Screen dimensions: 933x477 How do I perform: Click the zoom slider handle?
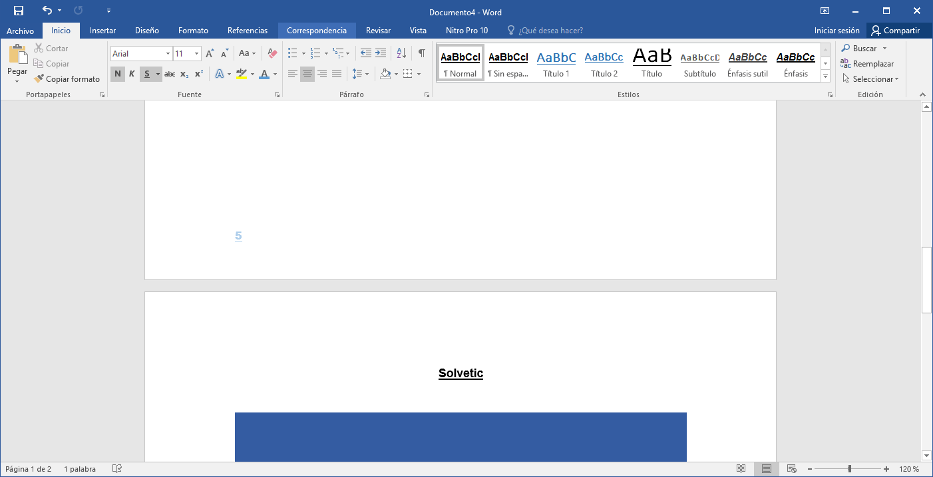point(849,469)
